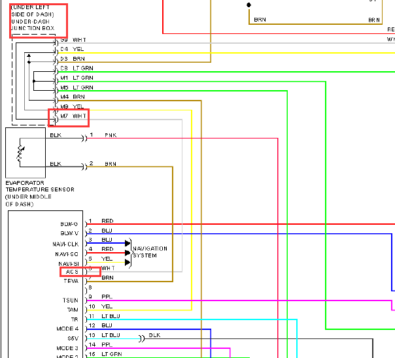Image resolution: width=395 pixels, height=358 pixels.
Task: Click the TSUN terminal label
Action: click(x=71, y=301)
